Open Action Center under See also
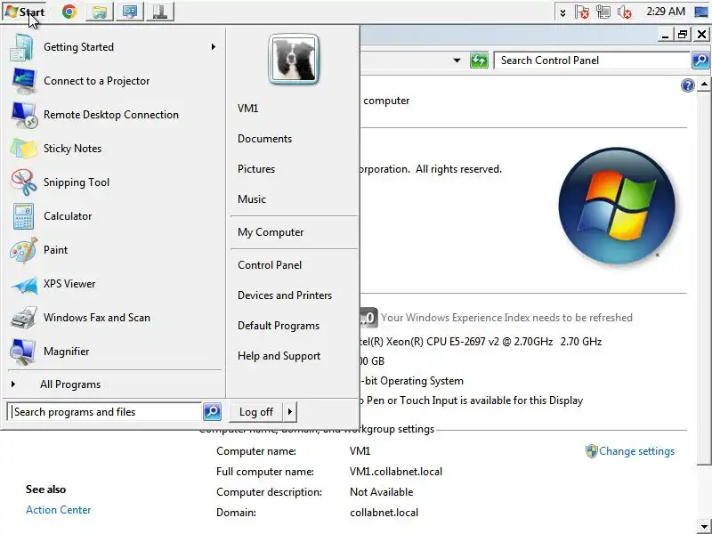 [59, 510]
